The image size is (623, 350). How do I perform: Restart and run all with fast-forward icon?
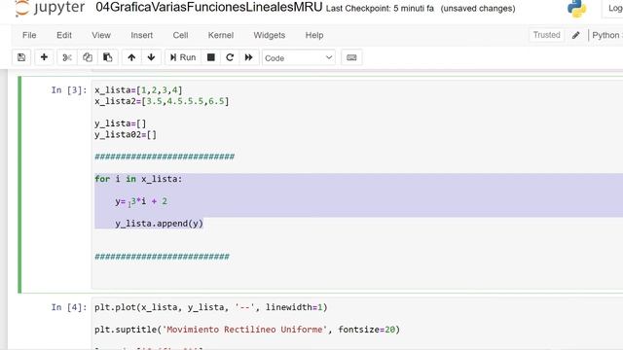(249, 57)
